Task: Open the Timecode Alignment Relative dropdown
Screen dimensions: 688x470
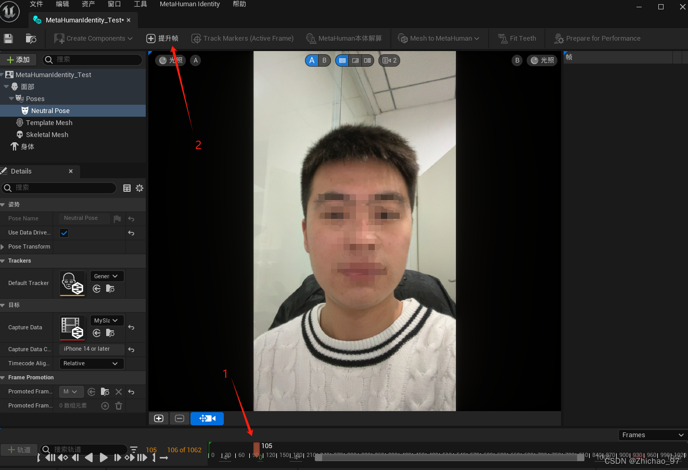Action: (92, 364)
